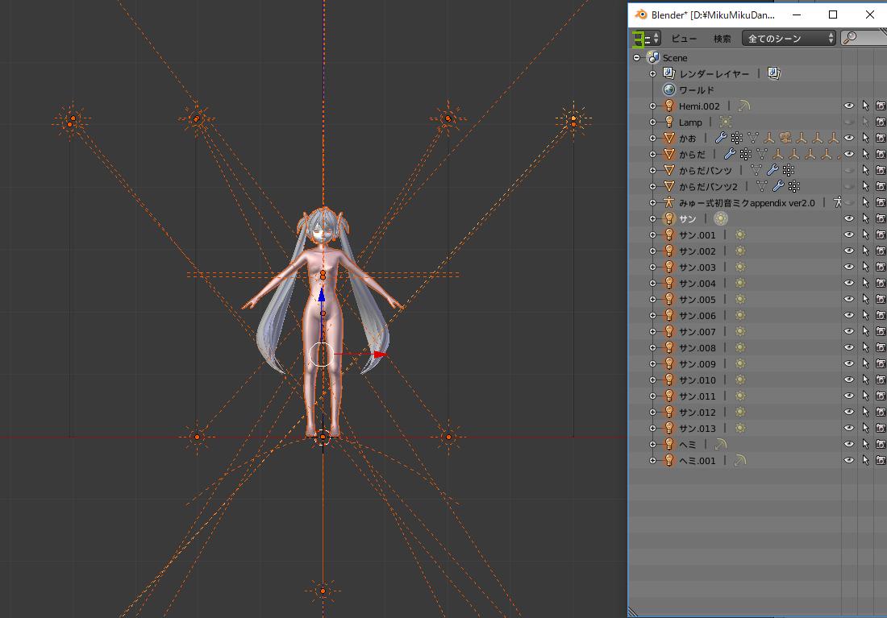Select the サン.013 row

pyautogui.click(x=757, y=428)
